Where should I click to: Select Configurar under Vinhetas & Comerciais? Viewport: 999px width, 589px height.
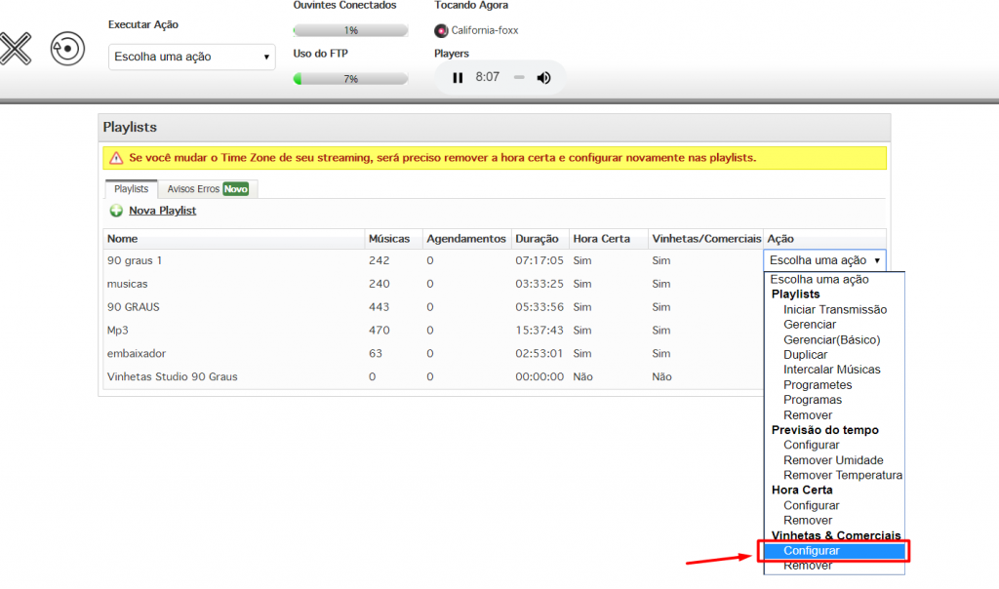click(811, 551)
